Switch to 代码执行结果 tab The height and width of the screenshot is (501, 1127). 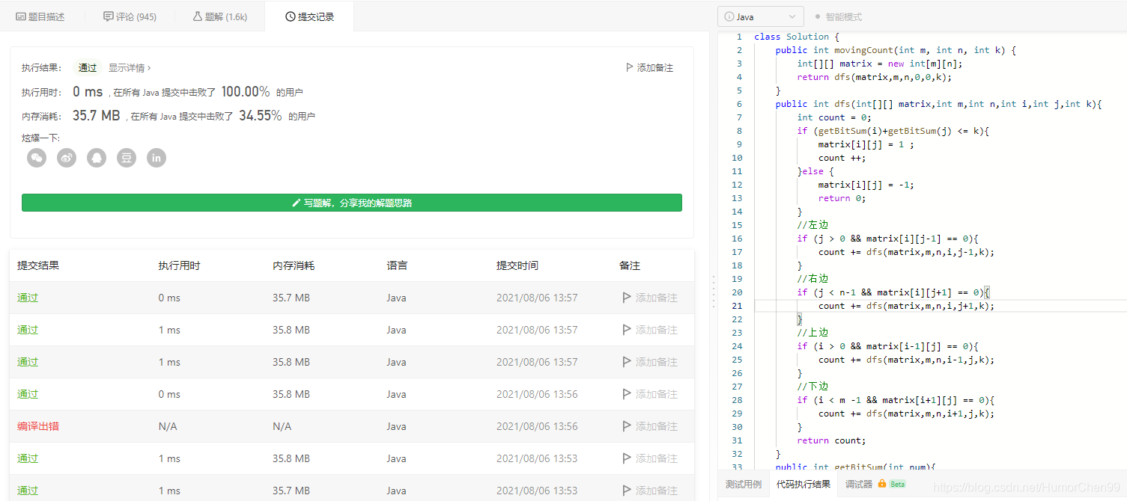point(804,485)
